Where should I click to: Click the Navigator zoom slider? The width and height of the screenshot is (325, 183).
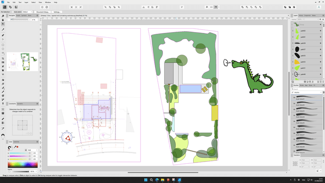pos(19,20)
